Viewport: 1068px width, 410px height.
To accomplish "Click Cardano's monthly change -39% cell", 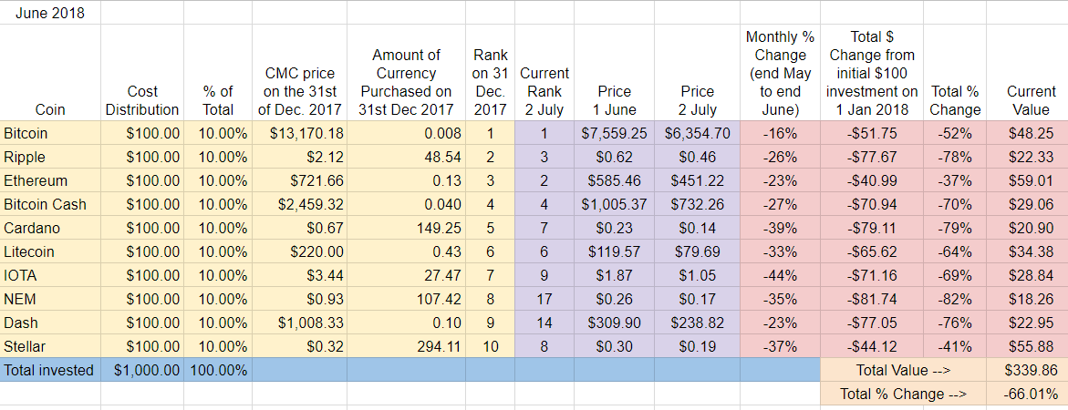I will tap(780, 229).
